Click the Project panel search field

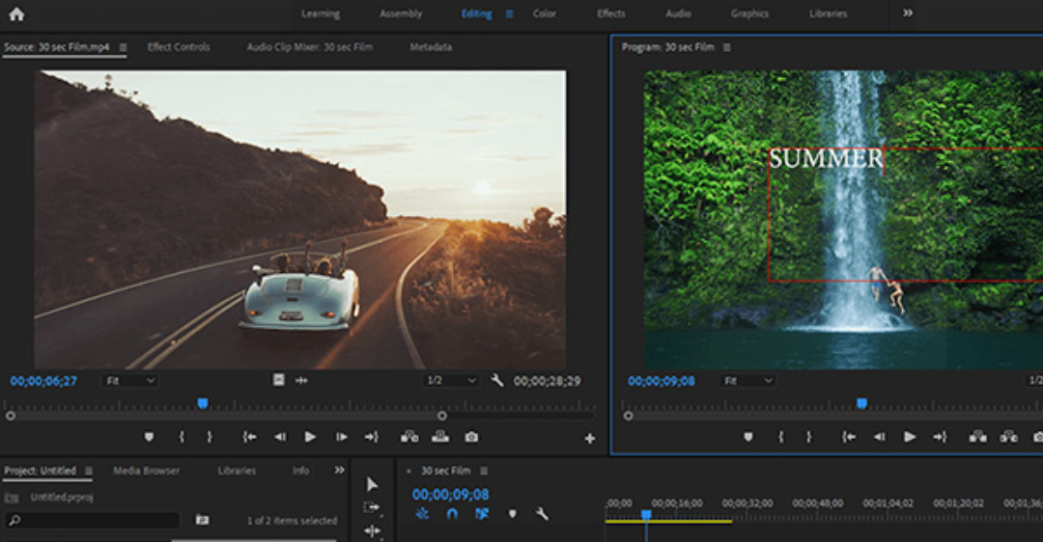coord(93,520)
